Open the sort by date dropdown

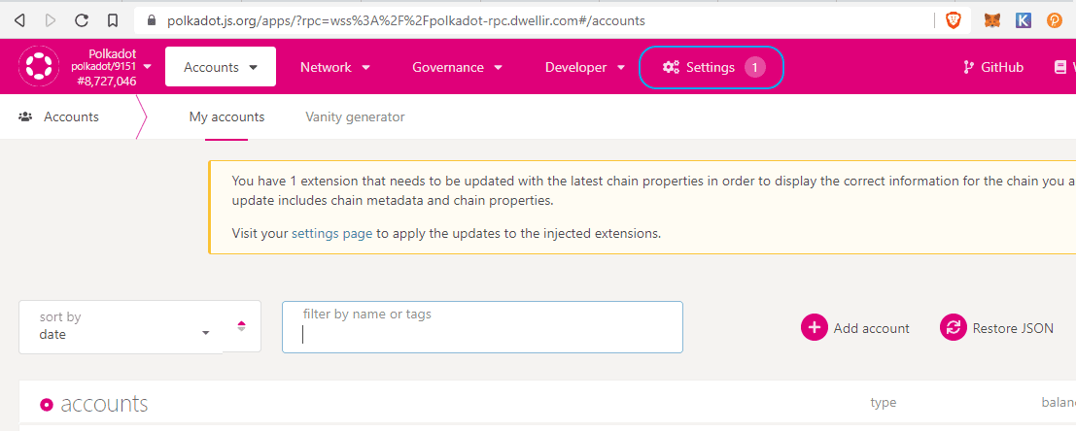click(x=121, y=326)
